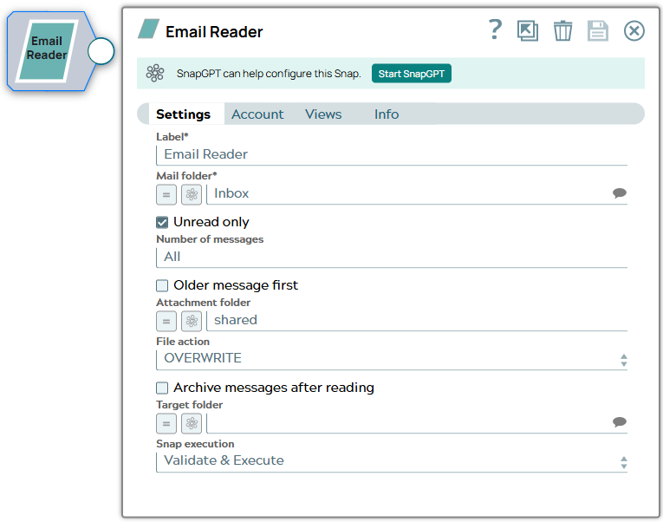Toggle expression button for Mail folder
Image resolution: width=663 pixels, height=522 pixels.
point(166,194)
